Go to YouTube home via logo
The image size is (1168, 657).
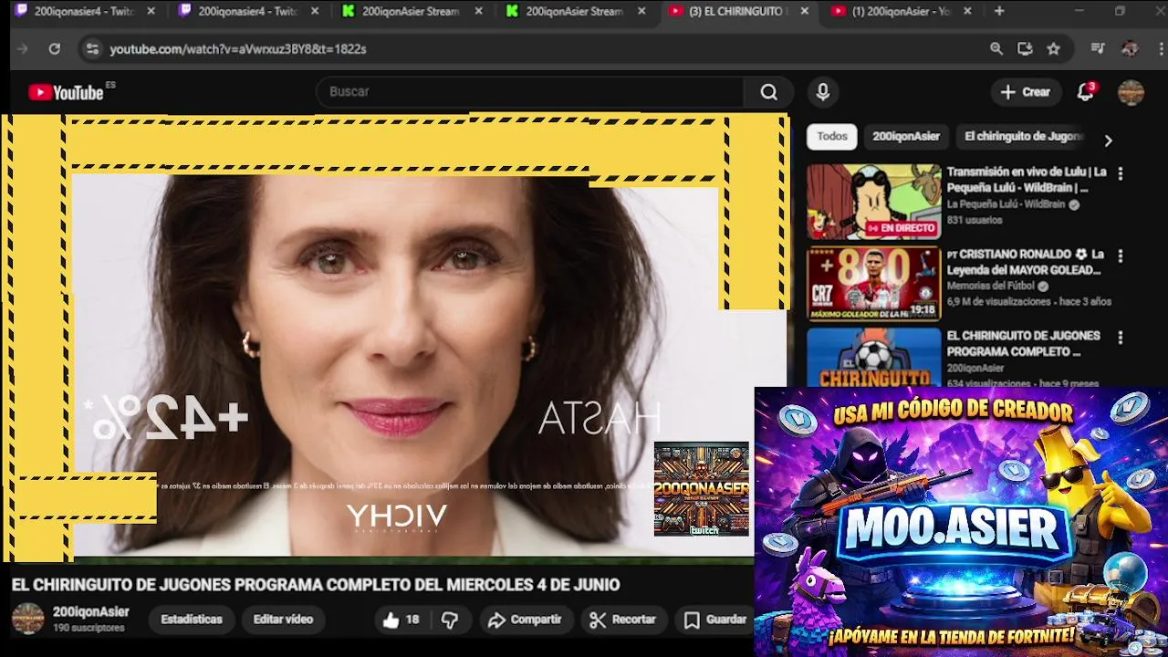coord(67,92)
